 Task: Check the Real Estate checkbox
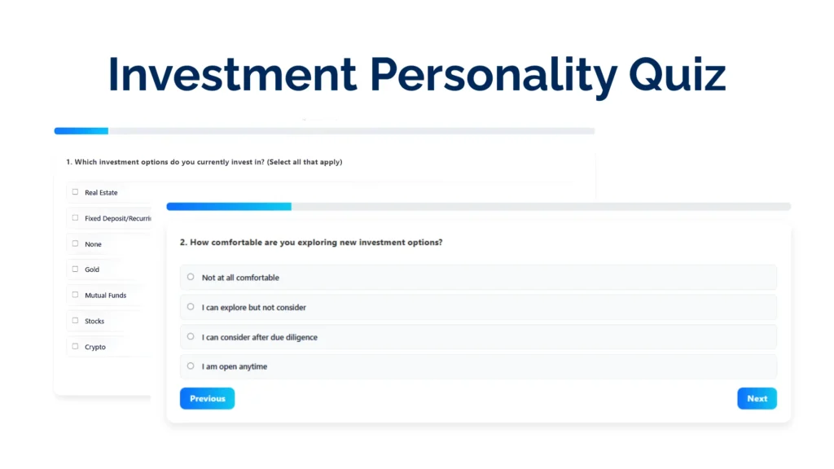coord(76,192)
